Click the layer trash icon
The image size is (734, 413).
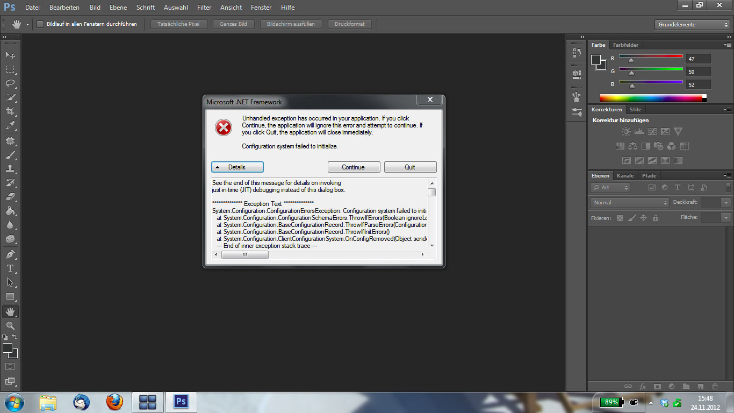(715, 386)
